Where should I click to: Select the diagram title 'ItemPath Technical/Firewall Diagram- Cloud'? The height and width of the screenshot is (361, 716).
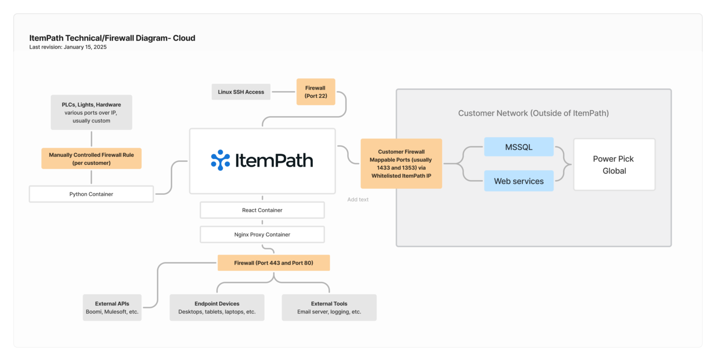112,38
